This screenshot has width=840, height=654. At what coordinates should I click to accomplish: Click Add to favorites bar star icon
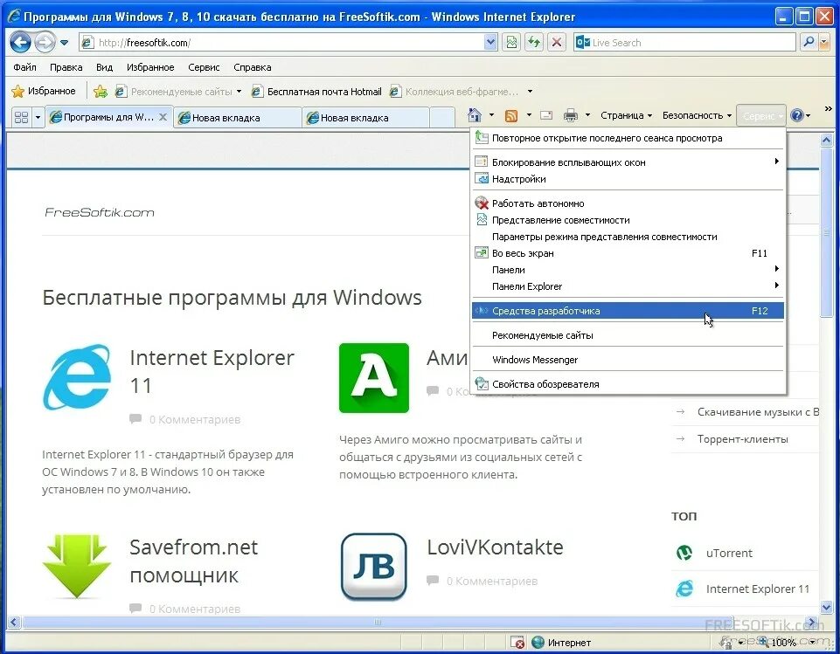101,92
